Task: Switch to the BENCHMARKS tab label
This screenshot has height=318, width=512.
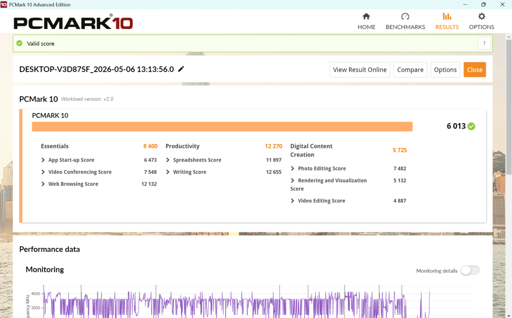Action: (x=405, y=27)
